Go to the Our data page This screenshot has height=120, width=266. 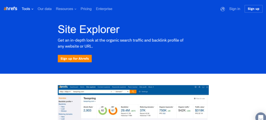click(x=45, y=9)
